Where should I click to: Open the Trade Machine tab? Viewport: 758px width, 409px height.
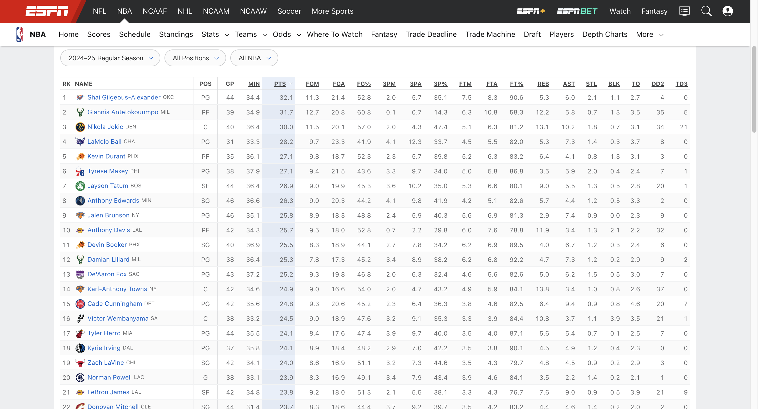[490, 34]
